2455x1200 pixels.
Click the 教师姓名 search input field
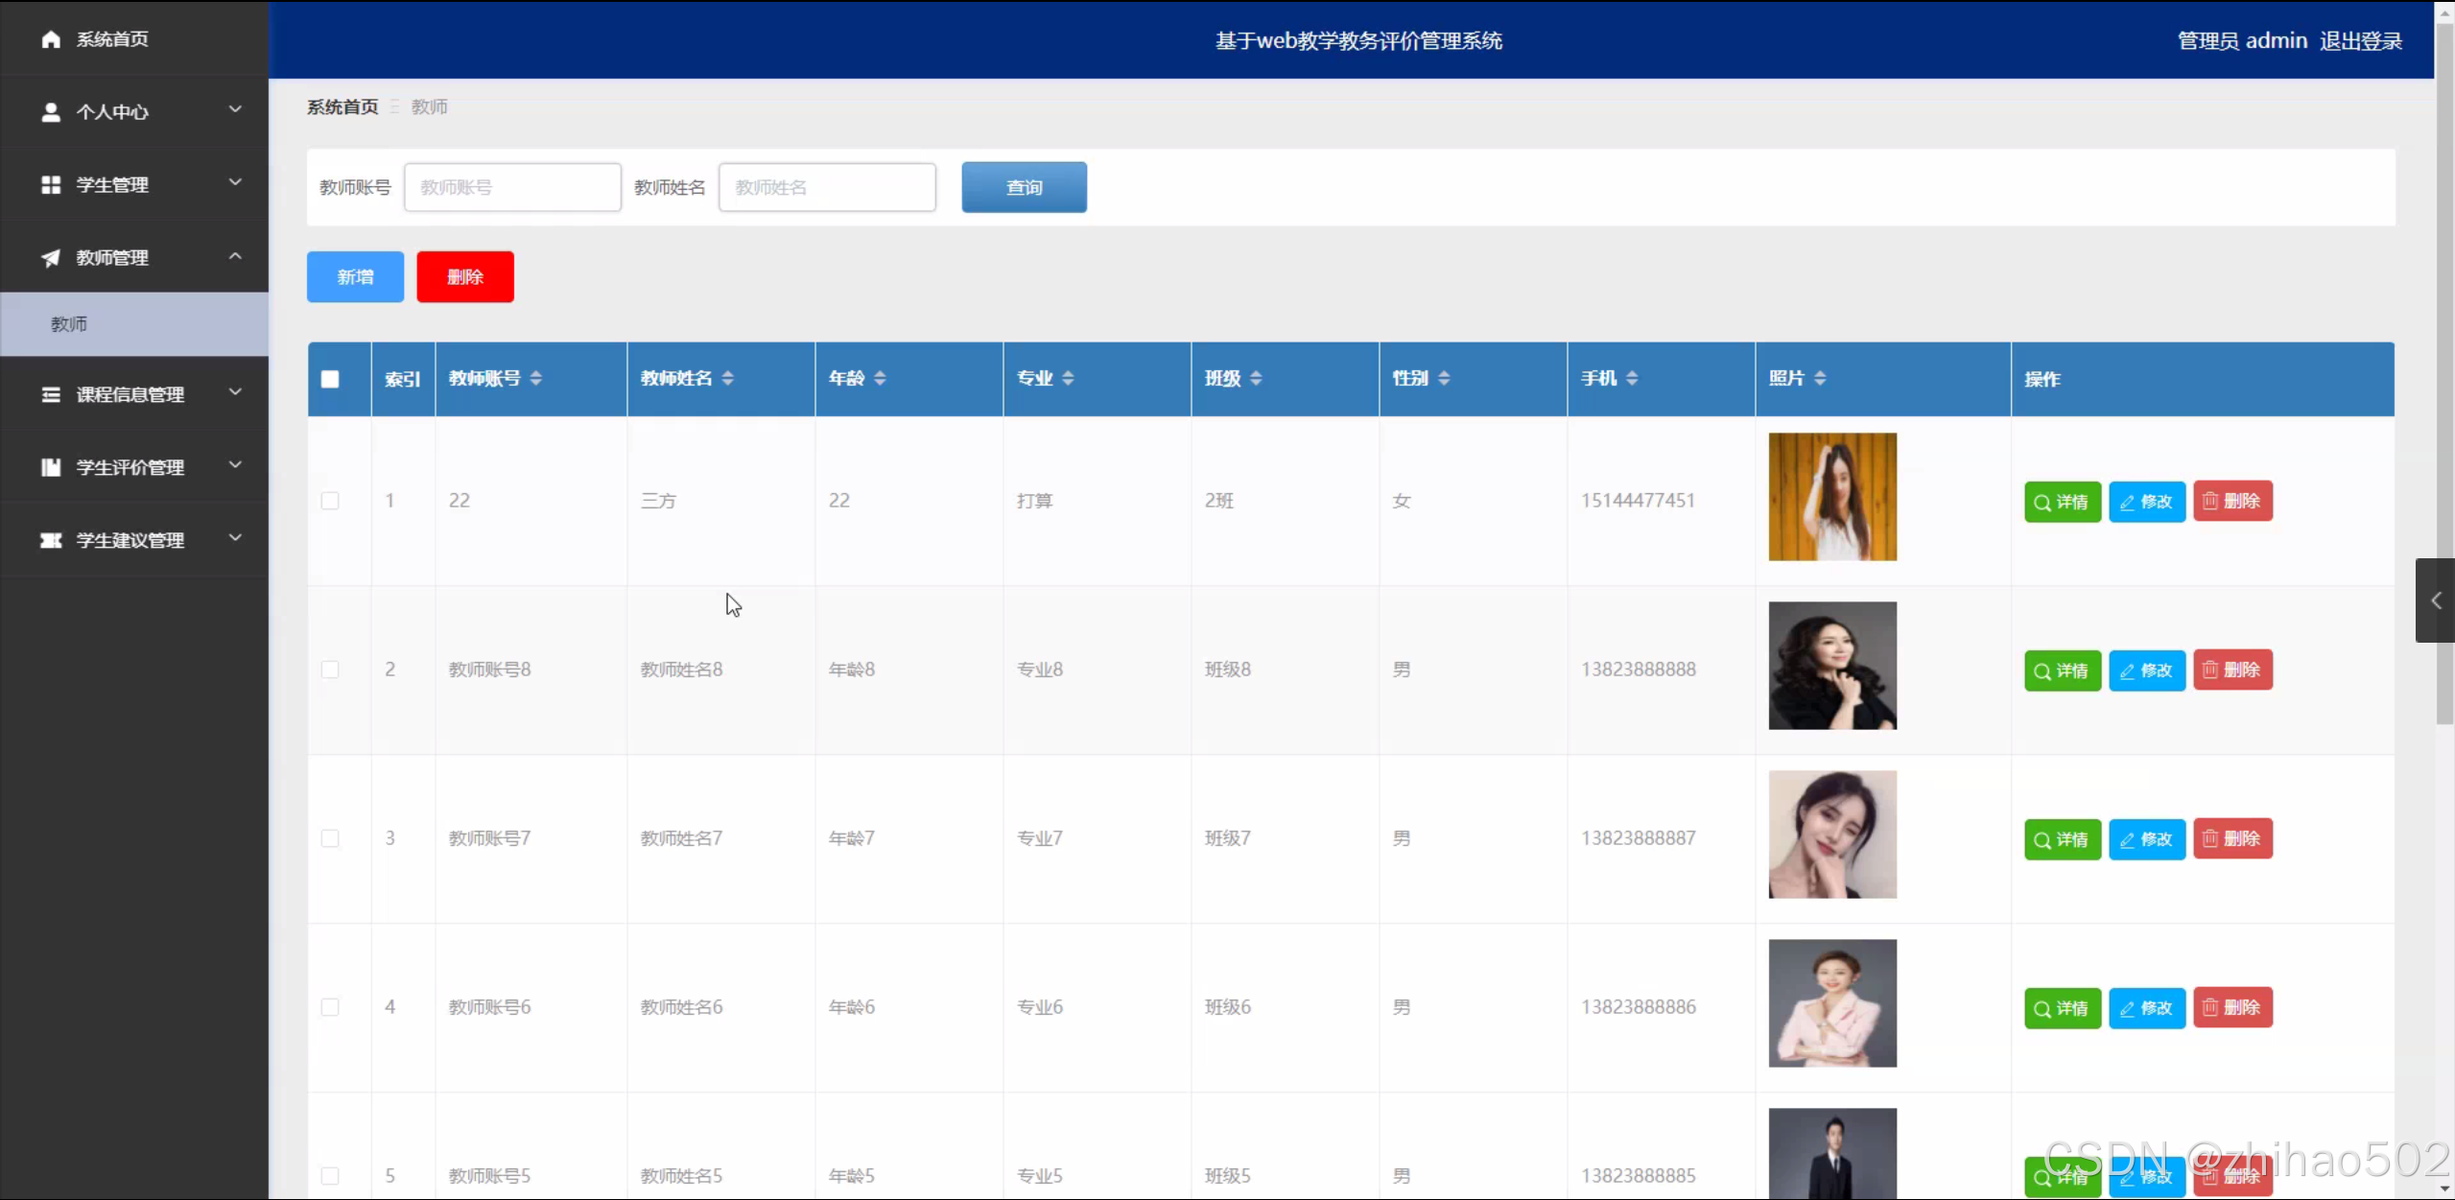(827, 188)
